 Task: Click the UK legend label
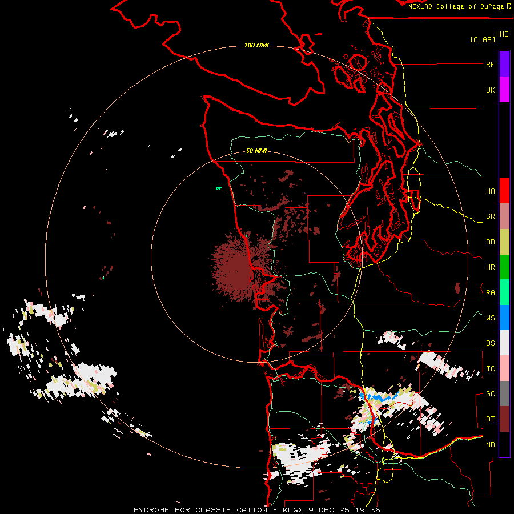(x=490, y=90)
